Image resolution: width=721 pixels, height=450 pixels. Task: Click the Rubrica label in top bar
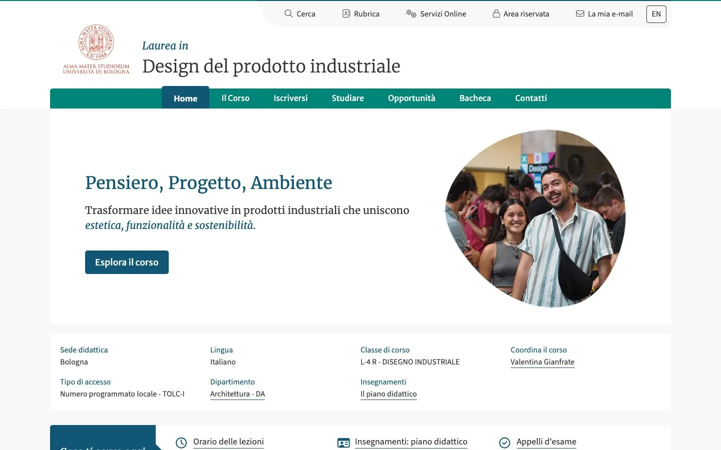coord(367,14)
